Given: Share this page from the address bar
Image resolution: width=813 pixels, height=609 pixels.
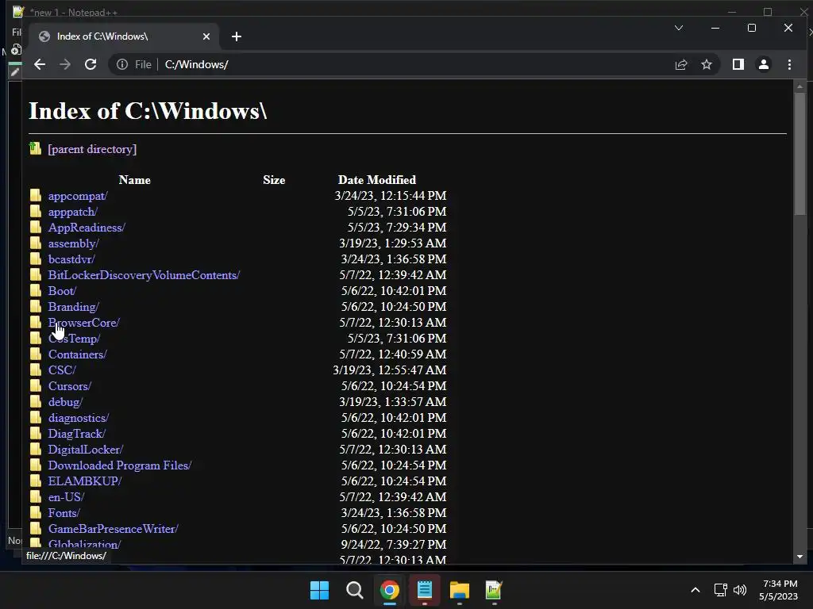Looking at the screenshot, I should click(680, 64).
